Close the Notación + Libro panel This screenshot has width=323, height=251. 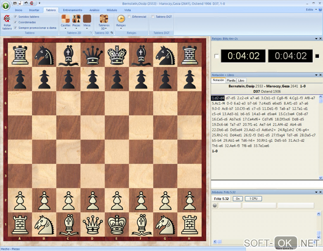click(320, 75)
